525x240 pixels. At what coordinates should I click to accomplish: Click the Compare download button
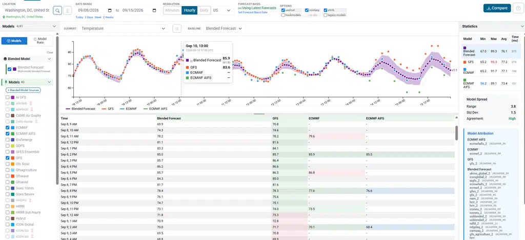pos(497,8)
